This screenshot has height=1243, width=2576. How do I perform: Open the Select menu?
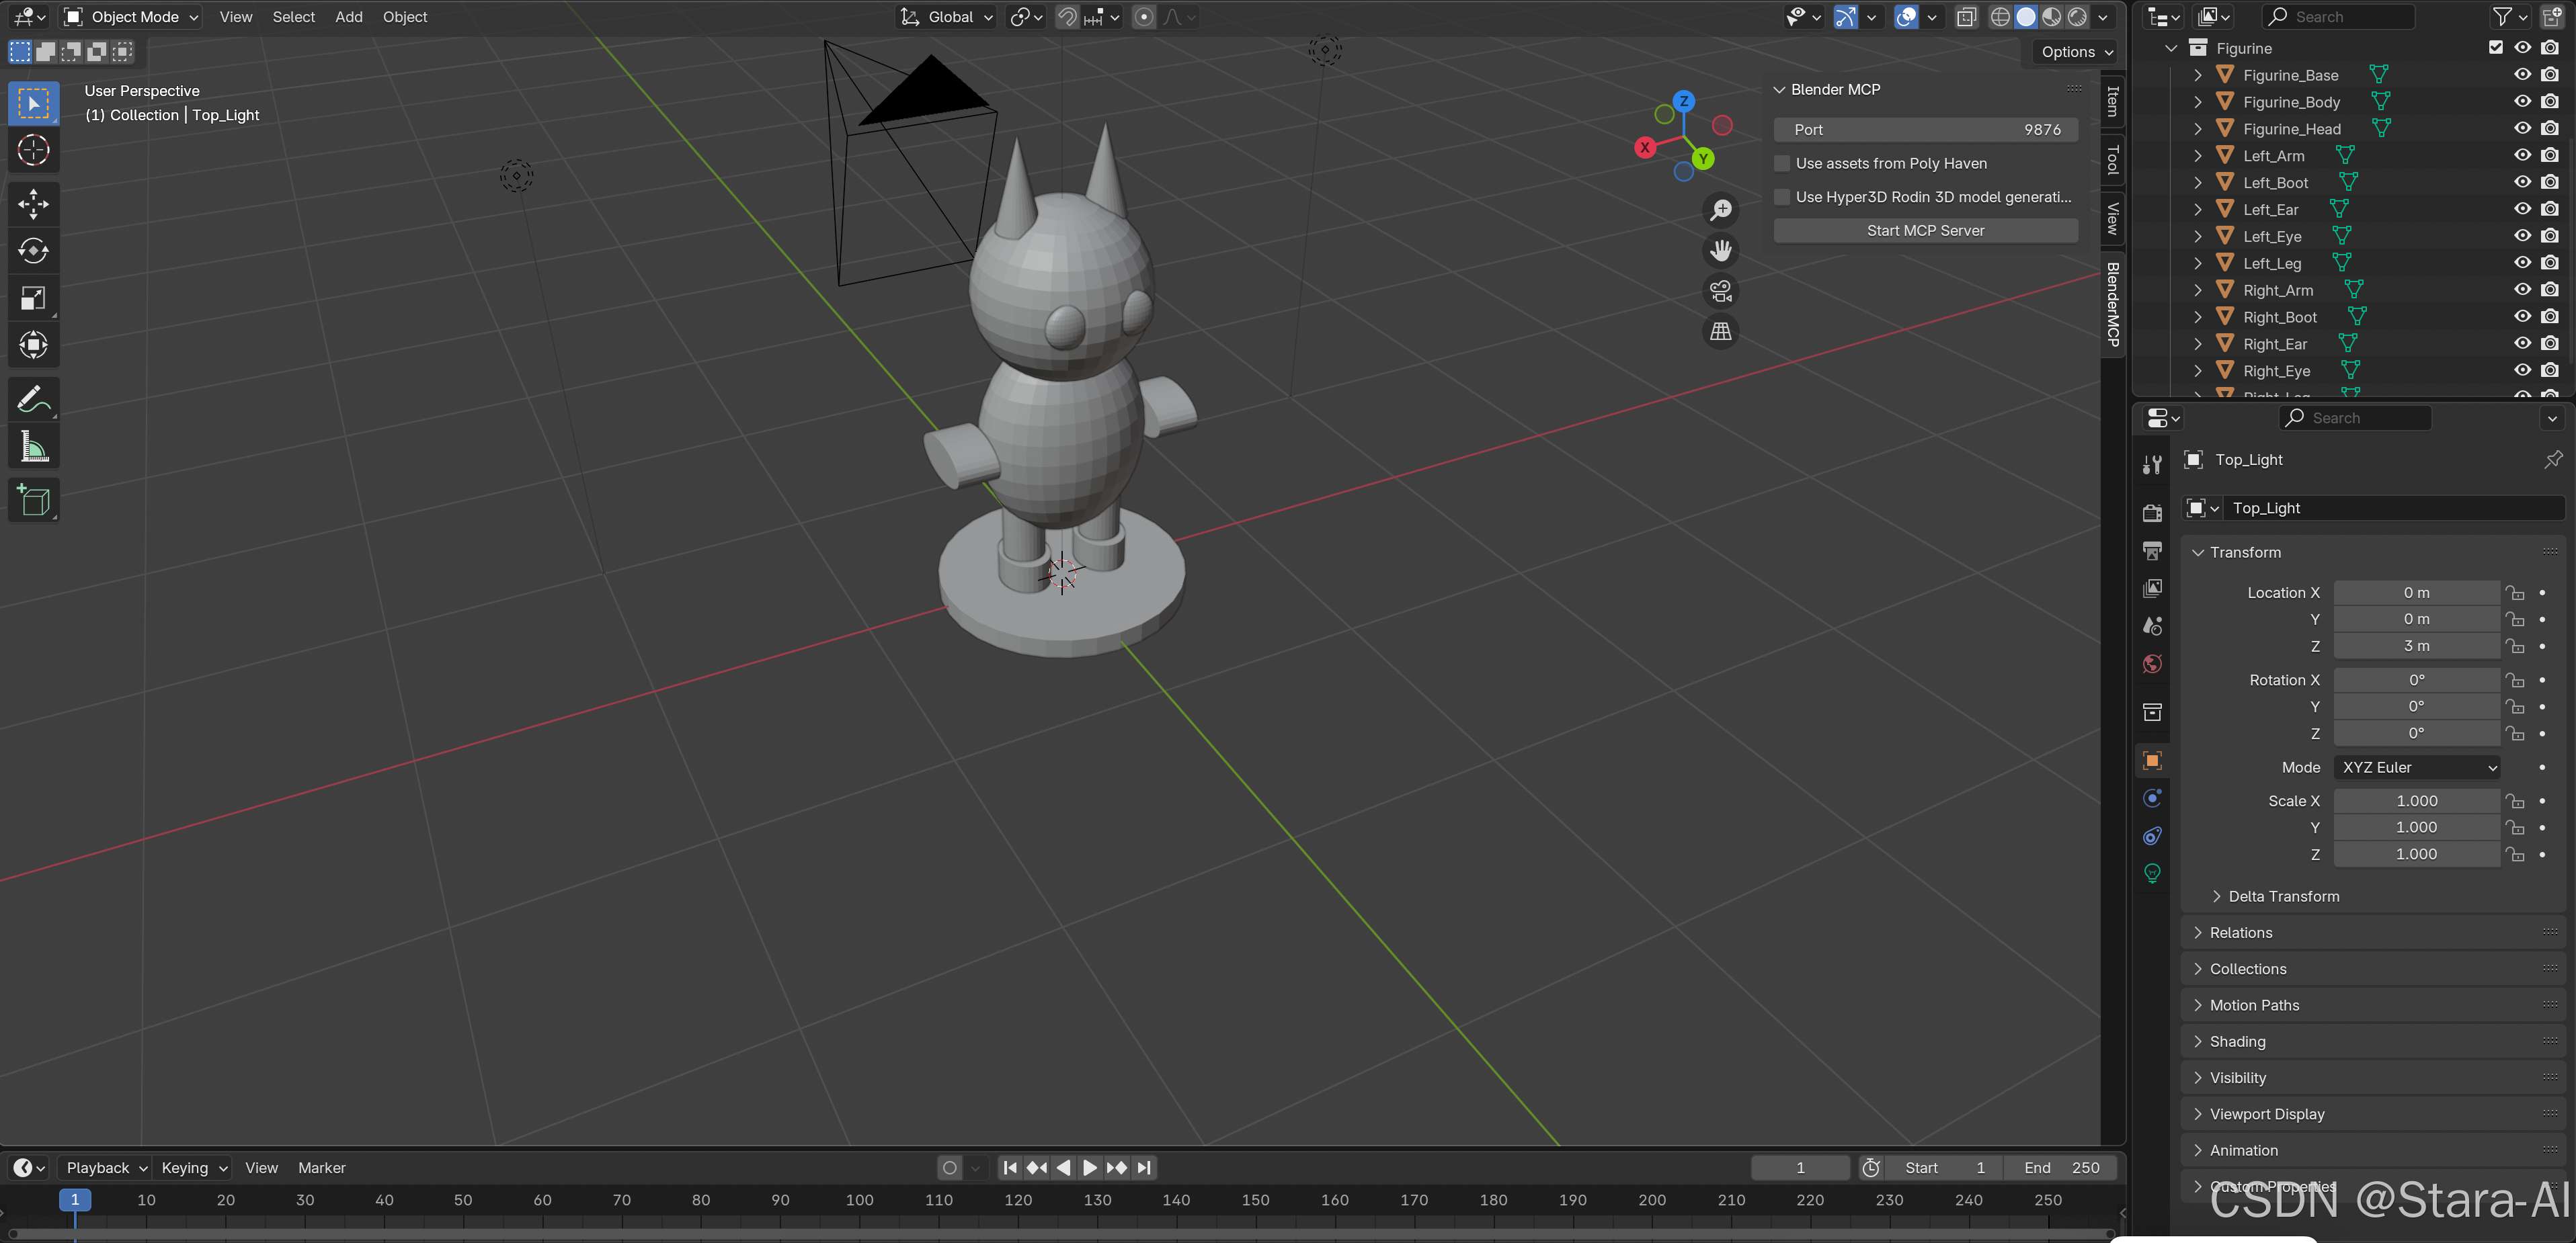coord(293,17)
